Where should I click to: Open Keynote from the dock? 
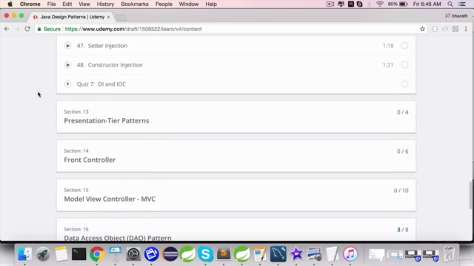(116, 254)
